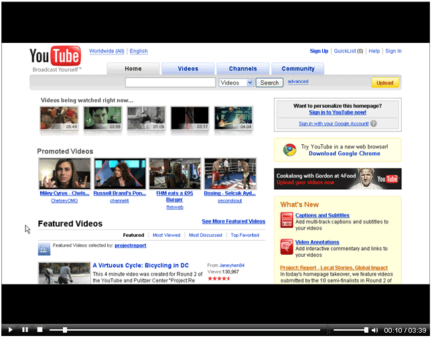
Task: Click the ChelseyOMG channel link
Action: (x=64, y=201)
